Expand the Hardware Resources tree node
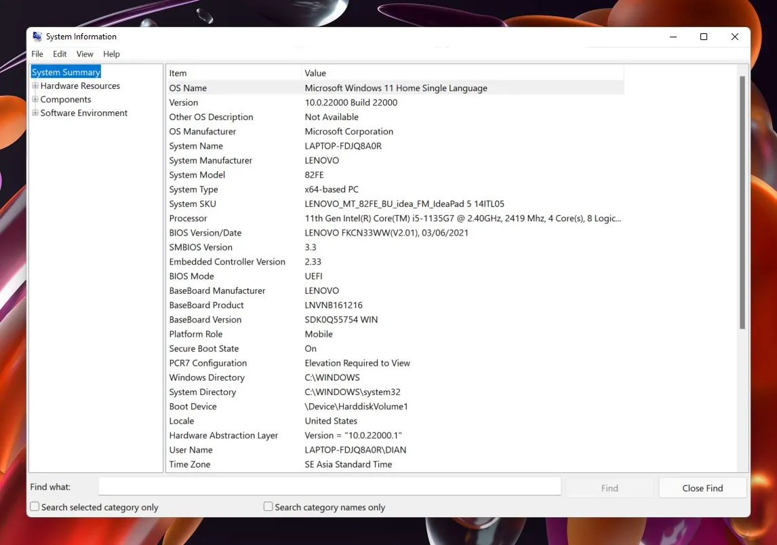The height and width of the screenshot is (545, 777). [x=35, y=86]
